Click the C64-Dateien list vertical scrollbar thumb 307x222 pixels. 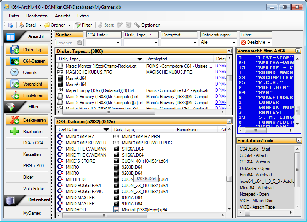coord(229,179)
